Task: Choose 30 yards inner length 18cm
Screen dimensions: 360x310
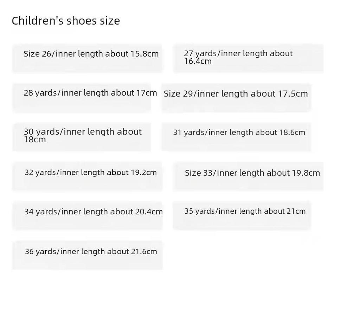Action: [x=82, y=137]
